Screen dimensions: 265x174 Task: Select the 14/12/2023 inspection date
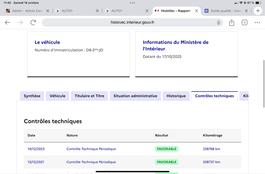[x=36, y=149]
